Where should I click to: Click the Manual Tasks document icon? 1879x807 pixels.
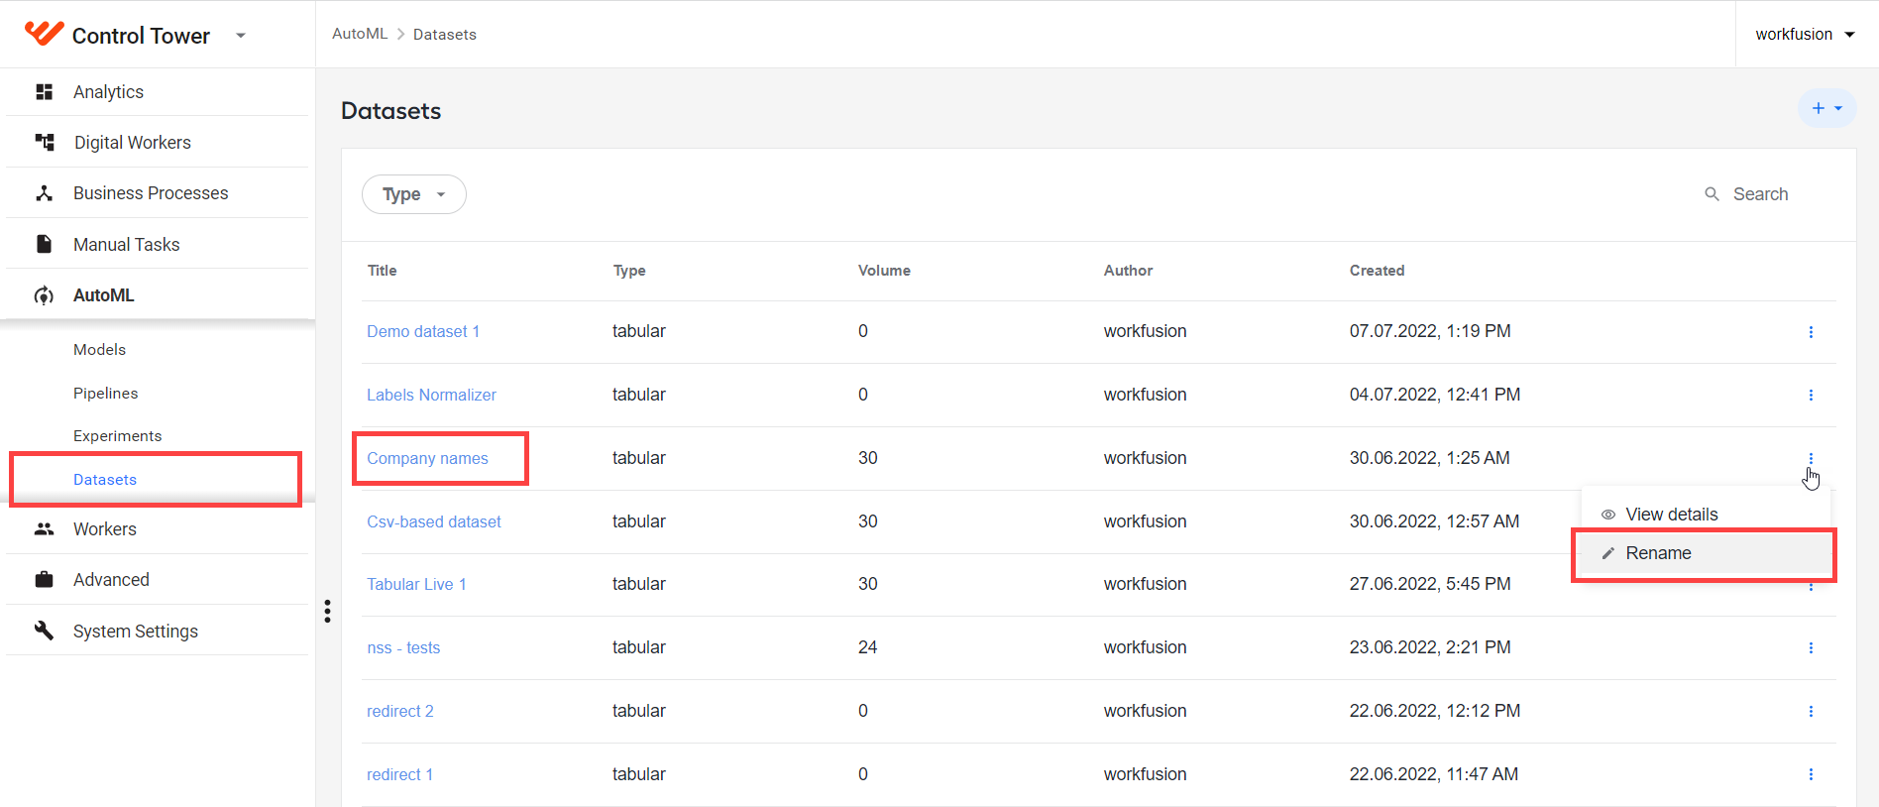44,244
